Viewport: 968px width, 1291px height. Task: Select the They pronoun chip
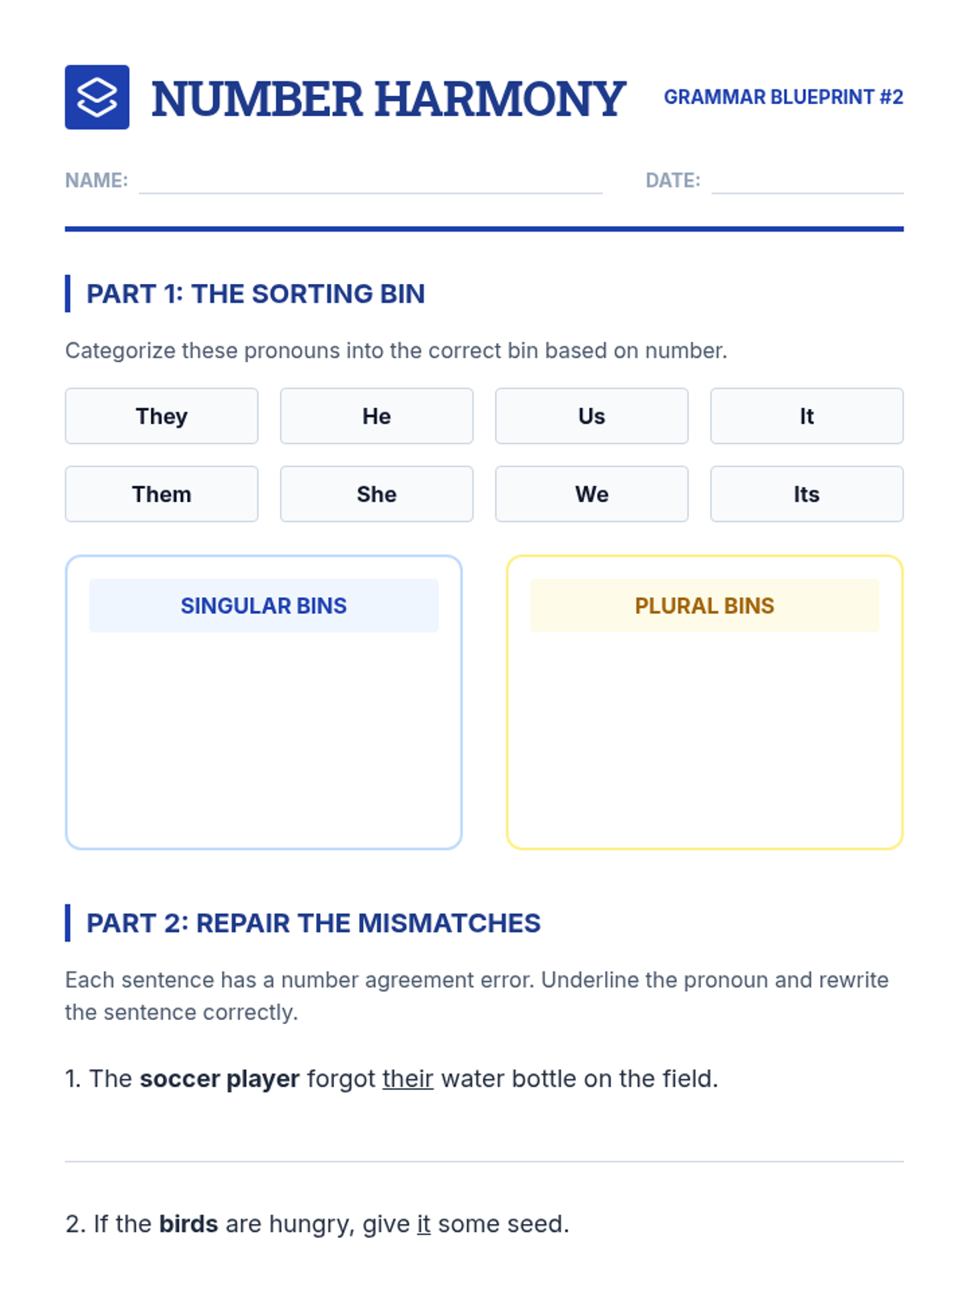[161, 416]
